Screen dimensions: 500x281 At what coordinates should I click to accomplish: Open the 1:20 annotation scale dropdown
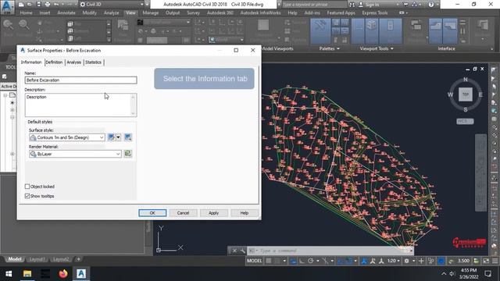[393, 261]
